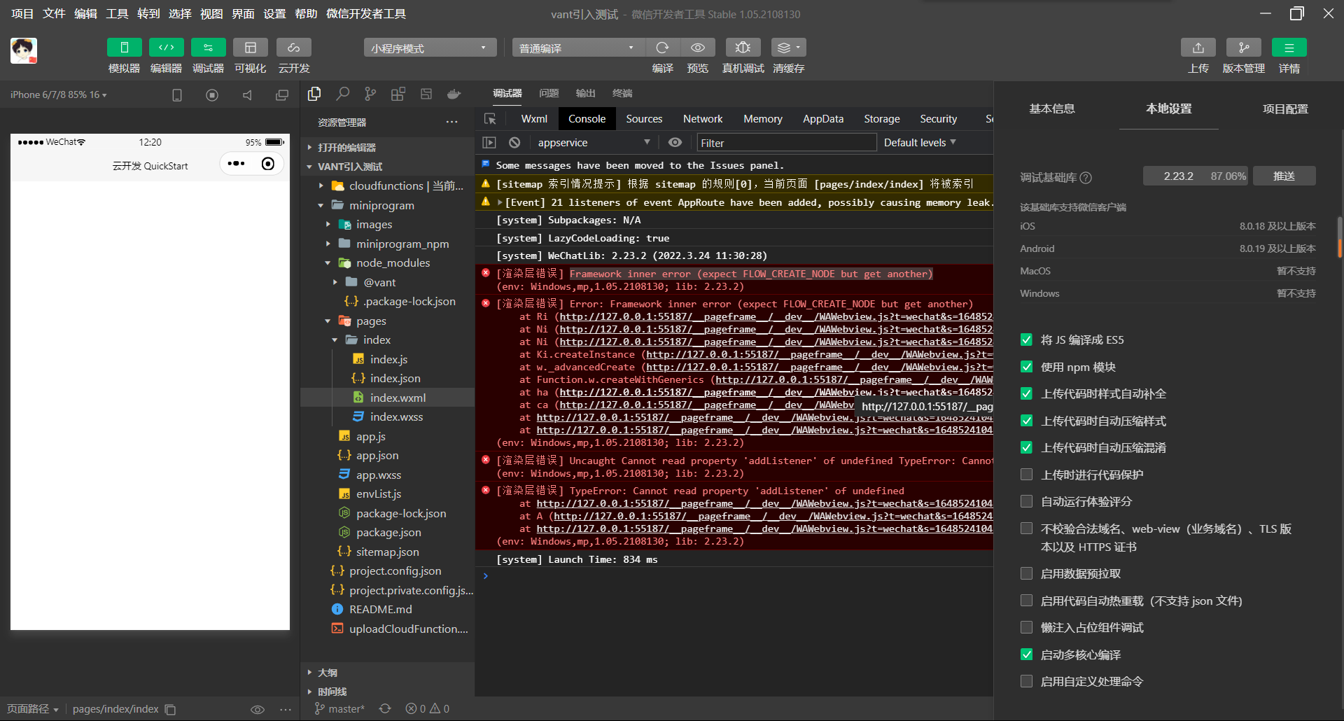Toggle the 上传代码时样式自动补全 checkbox
Image resolution: width=1344 pixels, height=721 pixels.
(1026, 394)
